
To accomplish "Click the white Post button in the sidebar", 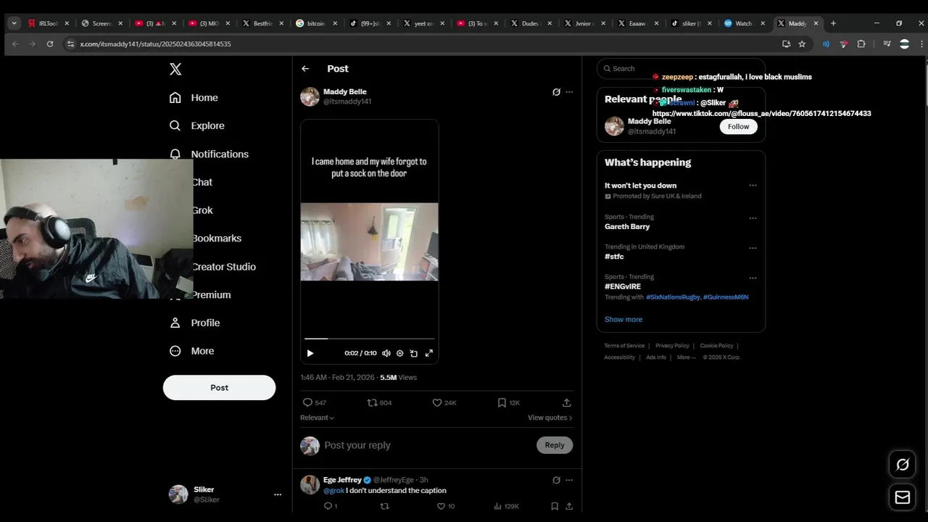I will pyautogui.click(x=219, y=388).
